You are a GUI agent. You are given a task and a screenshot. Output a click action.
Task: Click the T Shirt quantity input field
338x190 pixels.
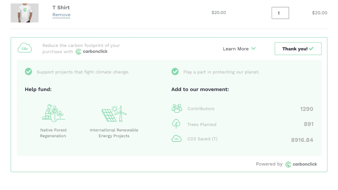280,13
